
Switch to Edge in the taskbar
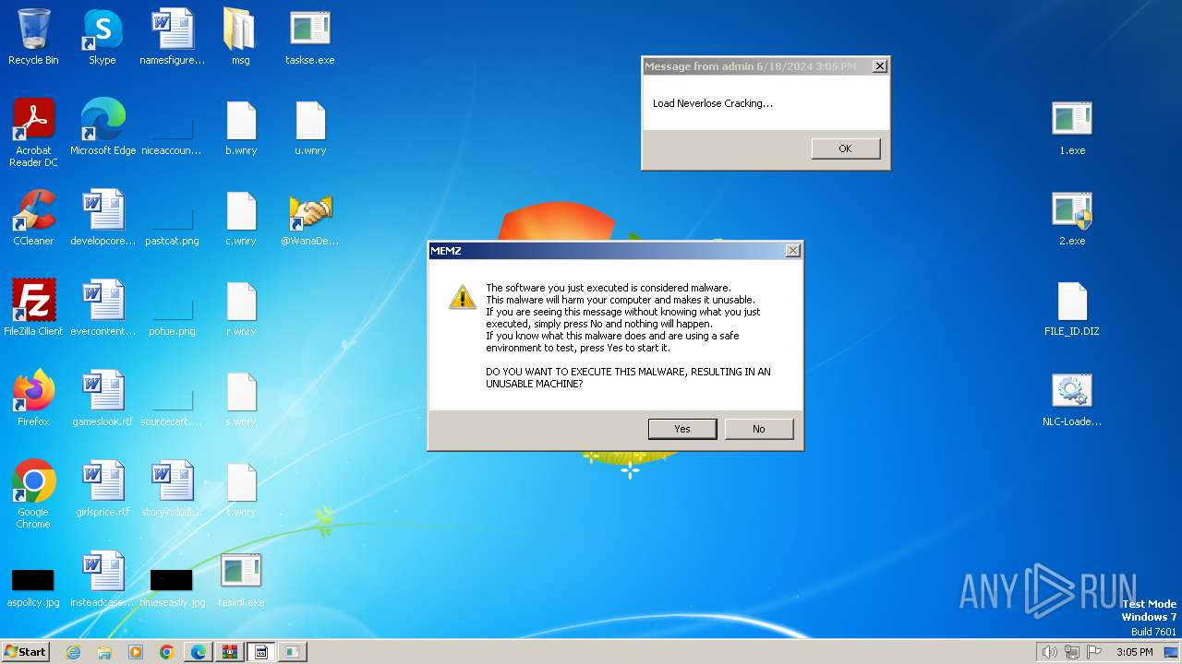click(199, 652)
